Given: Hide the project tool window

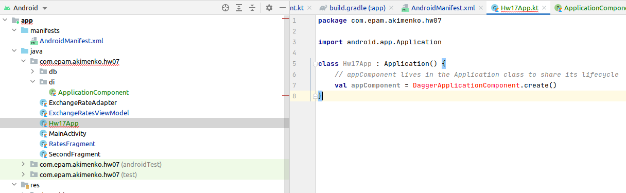Looking at the screenshot, I should [282, 8].
